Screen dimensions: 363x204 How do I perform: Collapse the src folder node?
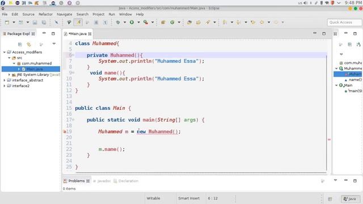coord(9,58)
